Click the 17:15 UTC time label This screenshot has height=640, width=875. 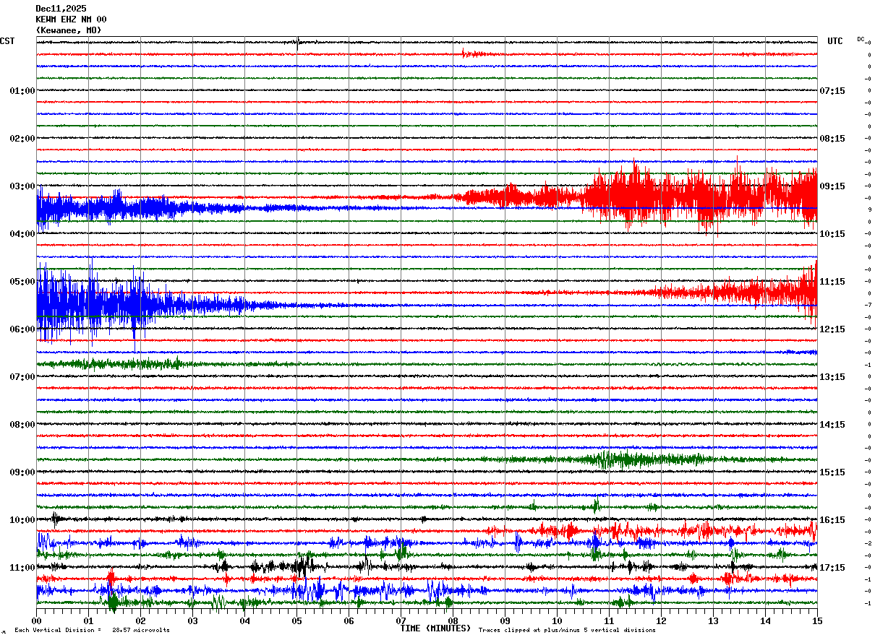tap(832, 568)
